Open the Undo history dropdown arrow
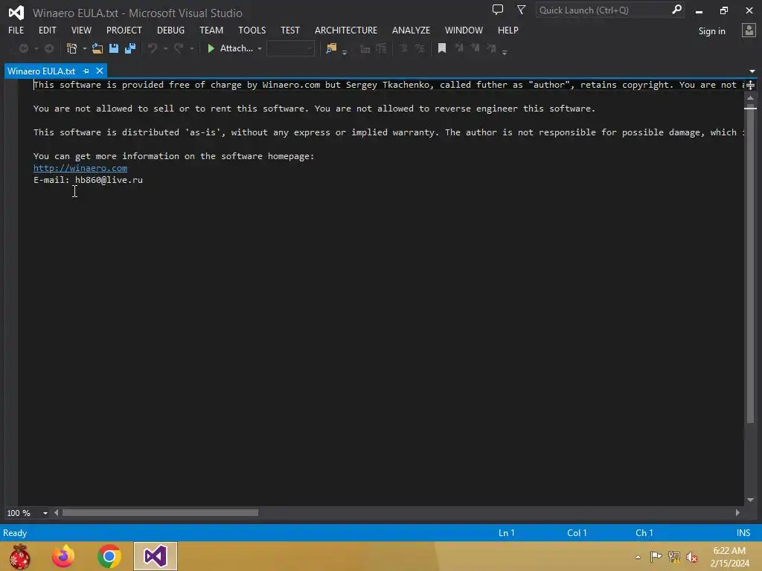Image resolution: width=762 pixels, height=571 pixels. click(165, 48)
